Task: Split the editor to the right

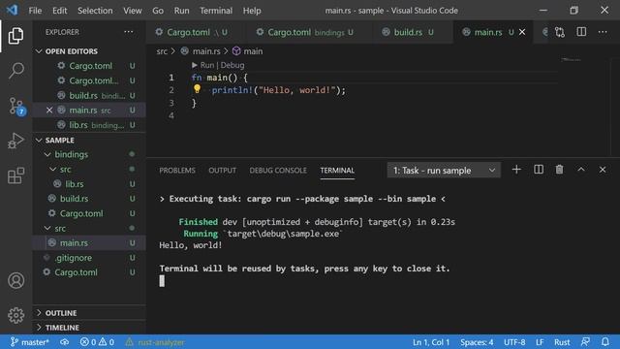Action: pos(581,32)
